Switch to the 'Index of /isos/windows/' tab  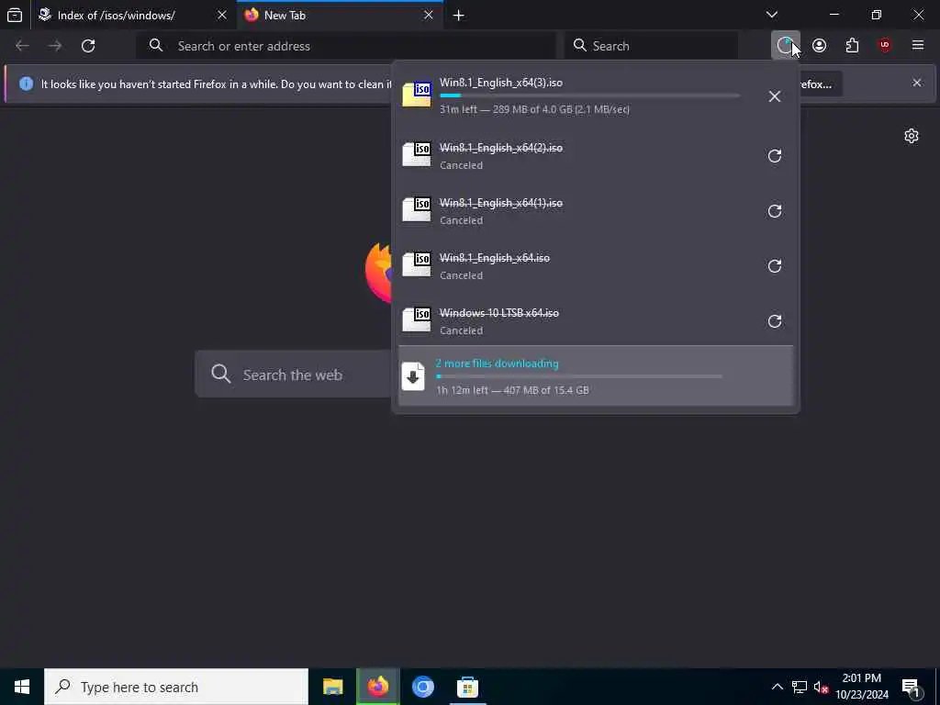point(133,16)
